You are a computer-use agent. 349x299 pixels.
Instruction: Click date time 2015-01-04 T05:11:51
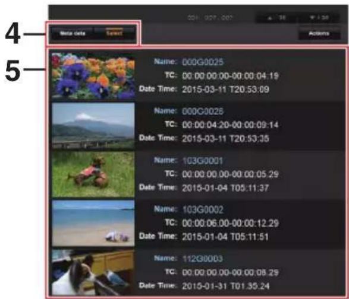click(225, 237)
